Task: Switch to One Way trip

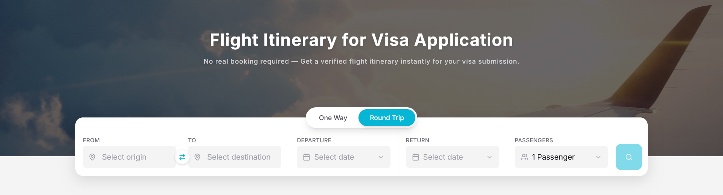Action: tap(333, 118)
